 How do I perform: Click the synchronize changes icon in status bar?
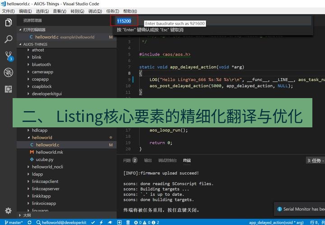[29, 222]
